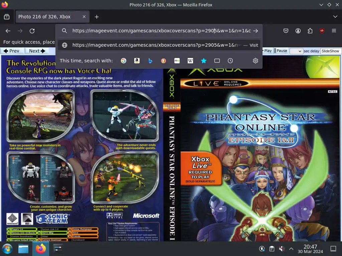The image size is (342, 256).
Task: Select the Visit URL suggestion row
Action: coord(159,45)
